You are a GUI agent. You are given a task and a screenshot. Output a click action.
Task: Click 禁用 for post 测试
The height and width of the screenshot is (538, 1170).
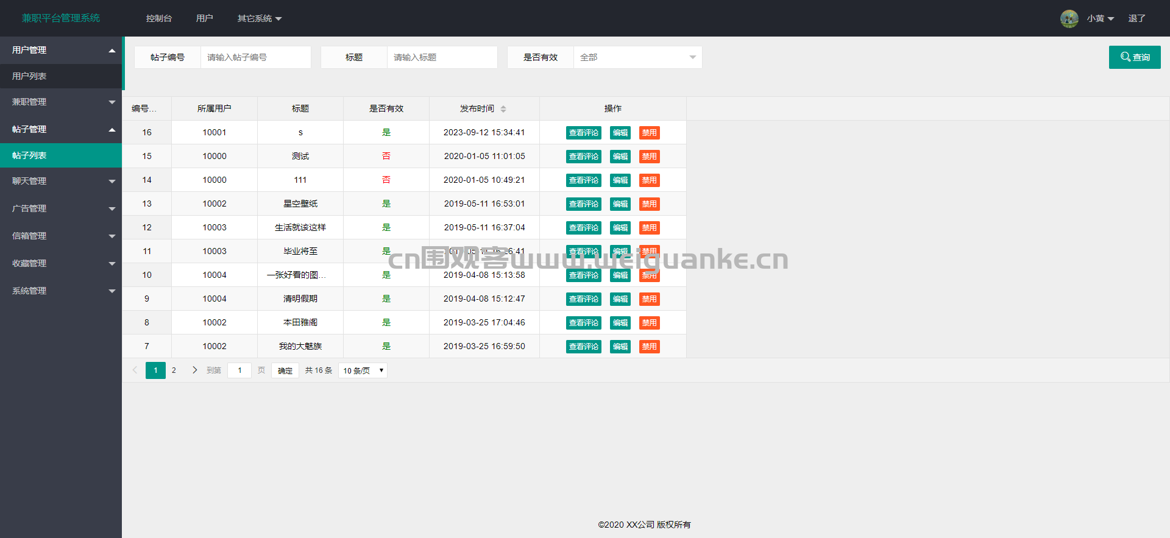click(x=650, y=157)
